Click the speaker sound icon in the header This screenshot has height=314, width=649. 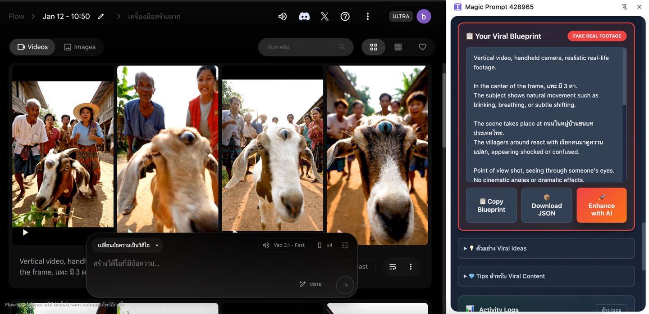click(283, 16)
